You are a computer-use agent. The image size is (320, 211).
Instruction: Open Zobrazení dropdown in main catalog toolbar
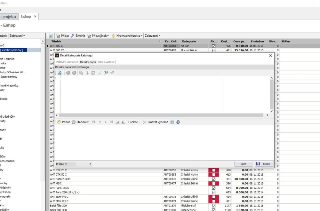tap(152, 36)
